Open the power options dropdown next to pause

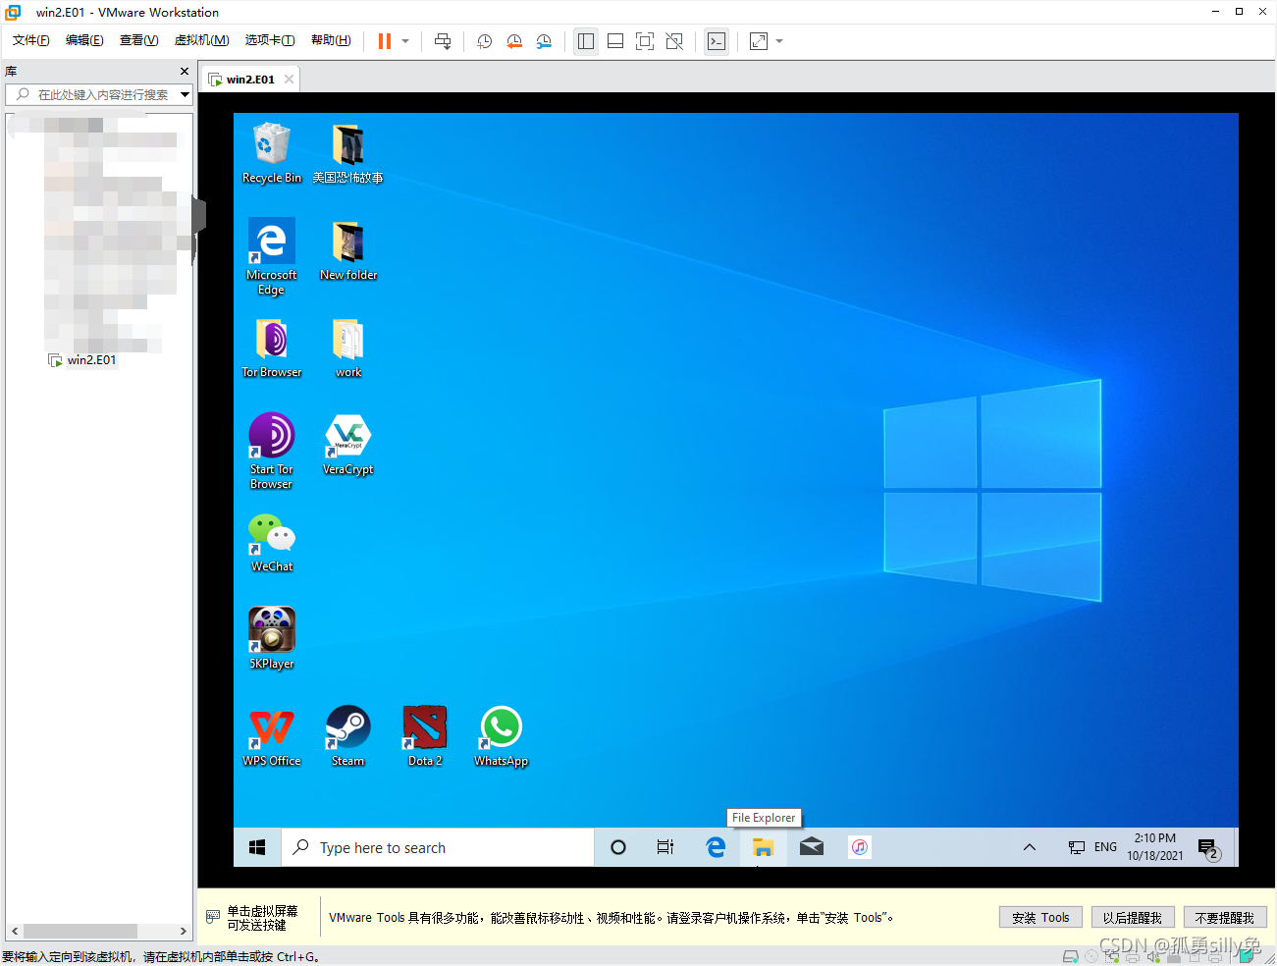pyautogui.click(x=405, y=41)
